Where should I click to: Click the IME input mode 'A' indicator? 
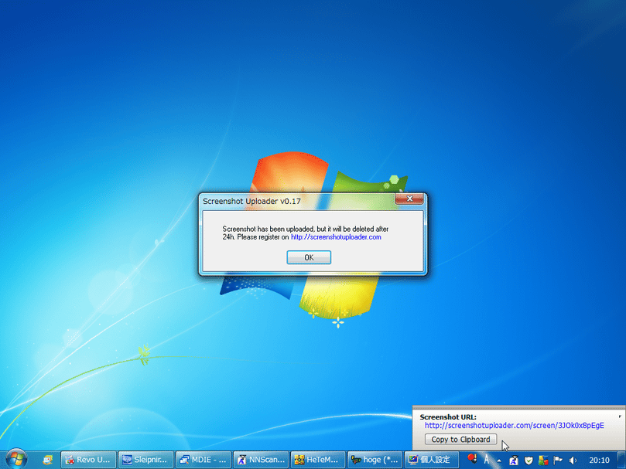coord(486,460)
